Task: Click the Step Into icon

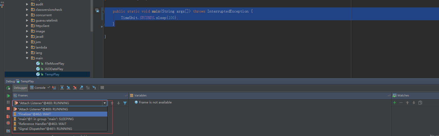Action: [x=69, y=88]
